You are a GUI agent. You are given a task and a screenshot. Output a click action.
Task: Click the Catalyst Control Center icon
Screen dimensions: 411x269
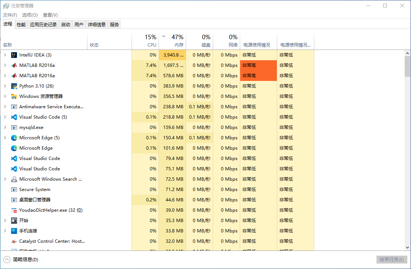(14, 241)
